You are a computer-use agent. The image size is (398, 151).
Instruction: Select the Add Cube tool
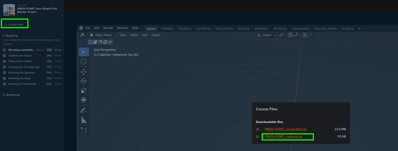84,130
